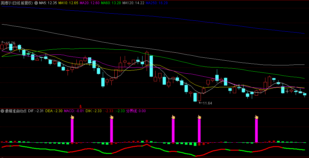
Task: Click the first hand pointer signal icon
Action: tap(72, 117)
